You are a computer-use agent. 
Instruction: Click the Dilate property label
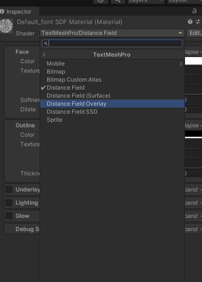click(28, 109)
